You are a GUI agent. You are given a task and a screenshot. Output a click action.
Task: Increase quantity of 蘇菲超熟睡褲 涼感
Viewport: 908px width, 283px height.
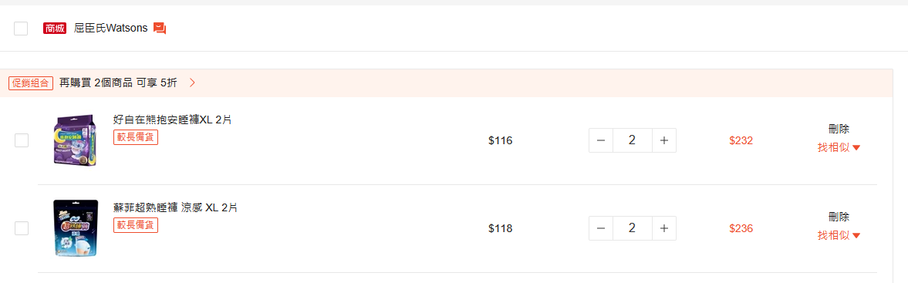tap(664, 228)
